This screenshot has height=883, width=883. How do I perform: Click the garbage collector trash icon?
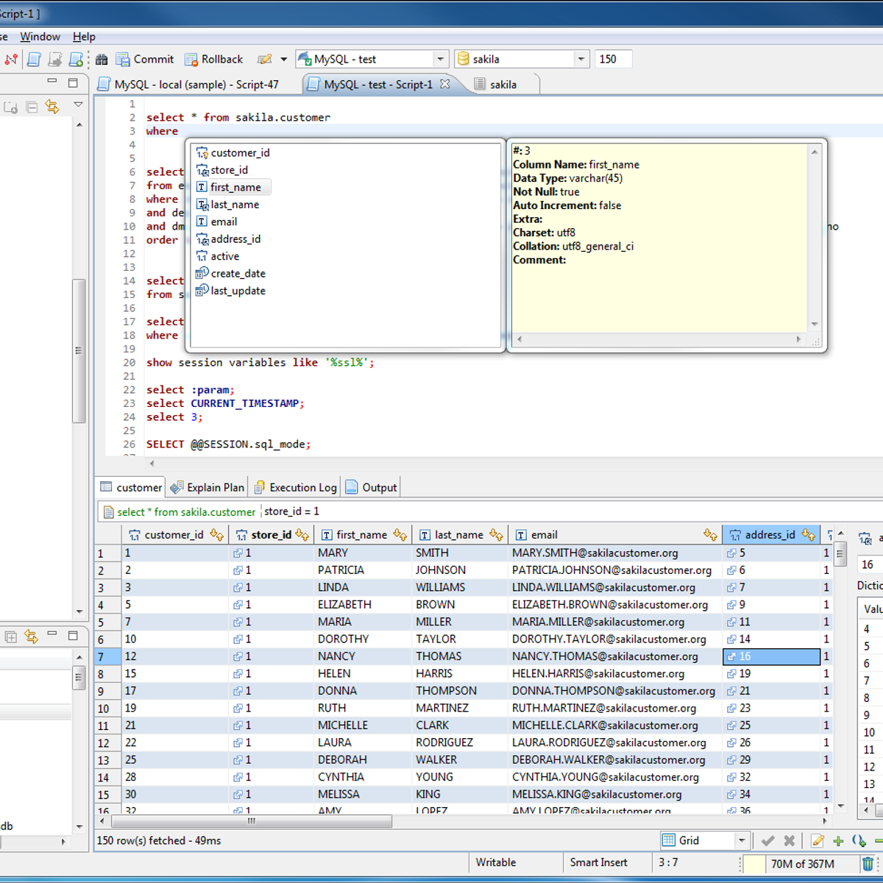(868, 864)
